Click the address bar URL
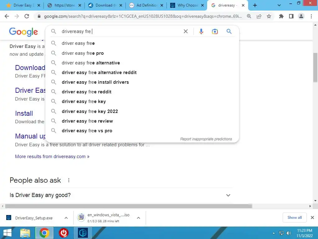 (x=143, y=16)
